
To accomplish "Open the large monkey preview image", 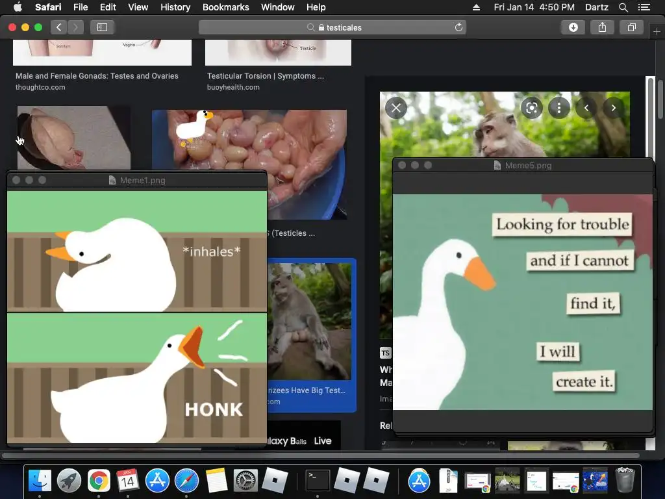I will pyautogui.click(x=505, y=124).
